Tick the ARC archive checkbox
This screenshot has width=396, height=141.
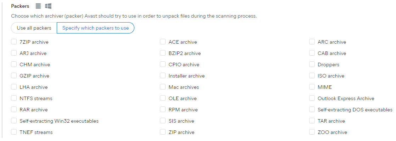(x=312, y=42)
